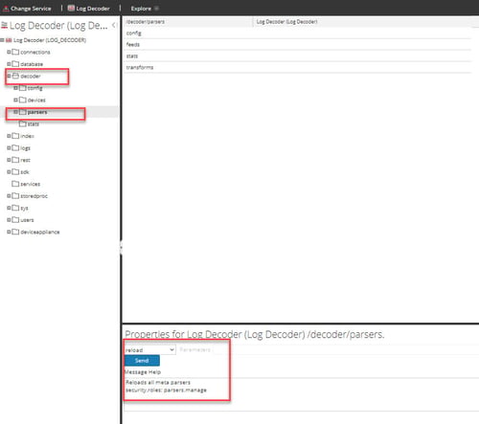Click the services folder icon
Screen dimensions: 479x424
15,184
